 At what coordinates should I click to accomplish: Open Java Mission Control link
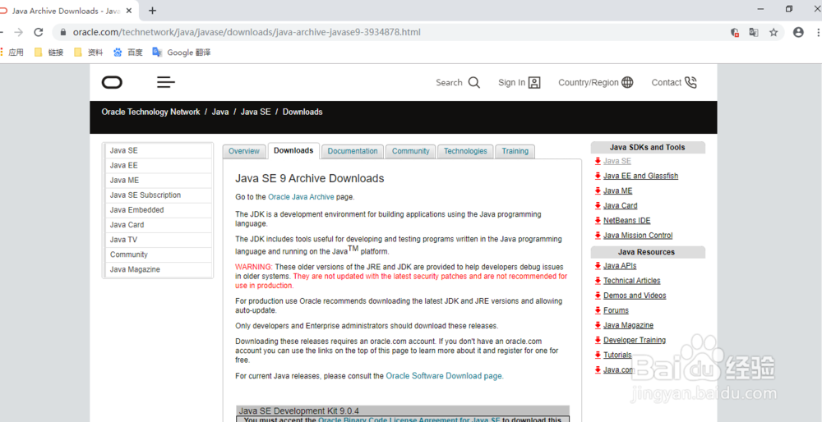(638, 236)
